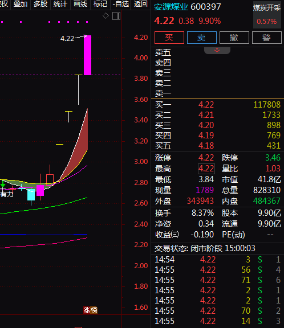This screenshot has height=328, width=284.
Task: Click 买五 bid price 4.18
Action: 206,146
